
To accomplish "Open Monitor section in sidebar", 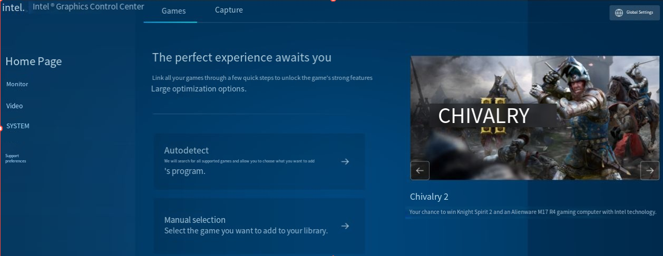I will coord(17,84).
